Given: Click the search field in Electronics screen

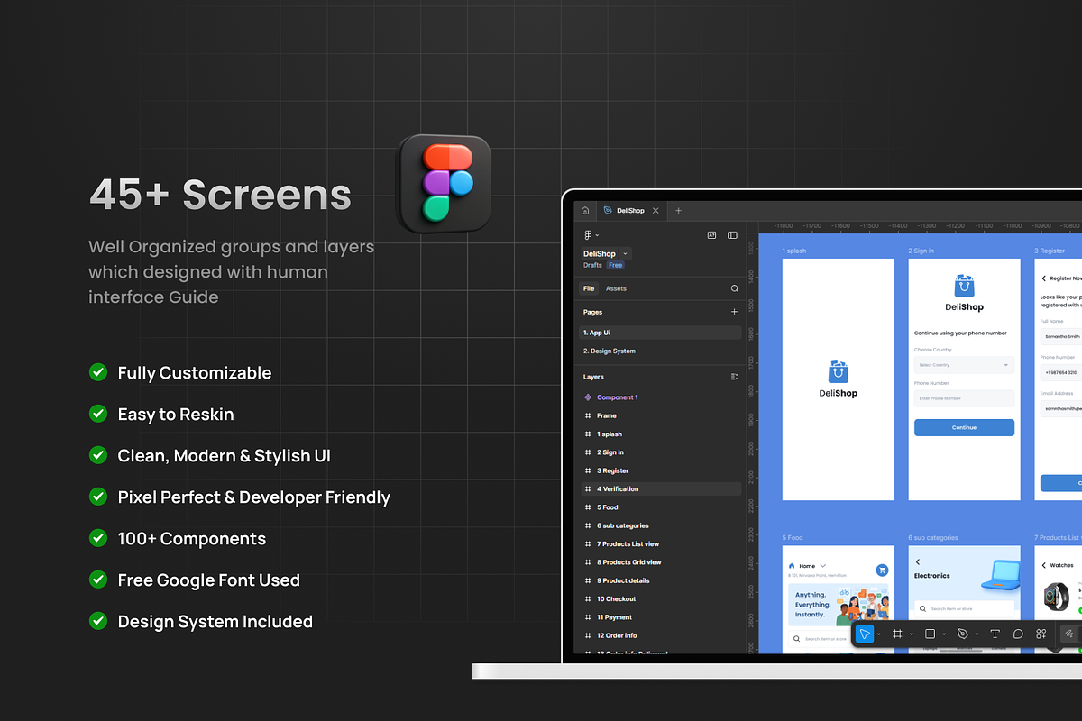Looking at the screenshot, I should click(964, 609).
